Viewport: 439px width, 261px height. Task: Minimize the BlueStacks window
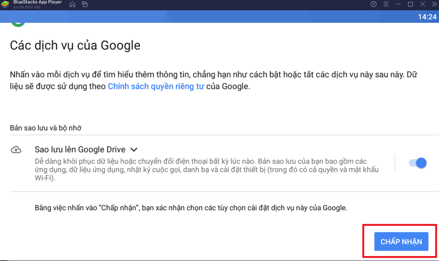click(x=398, y=4)
